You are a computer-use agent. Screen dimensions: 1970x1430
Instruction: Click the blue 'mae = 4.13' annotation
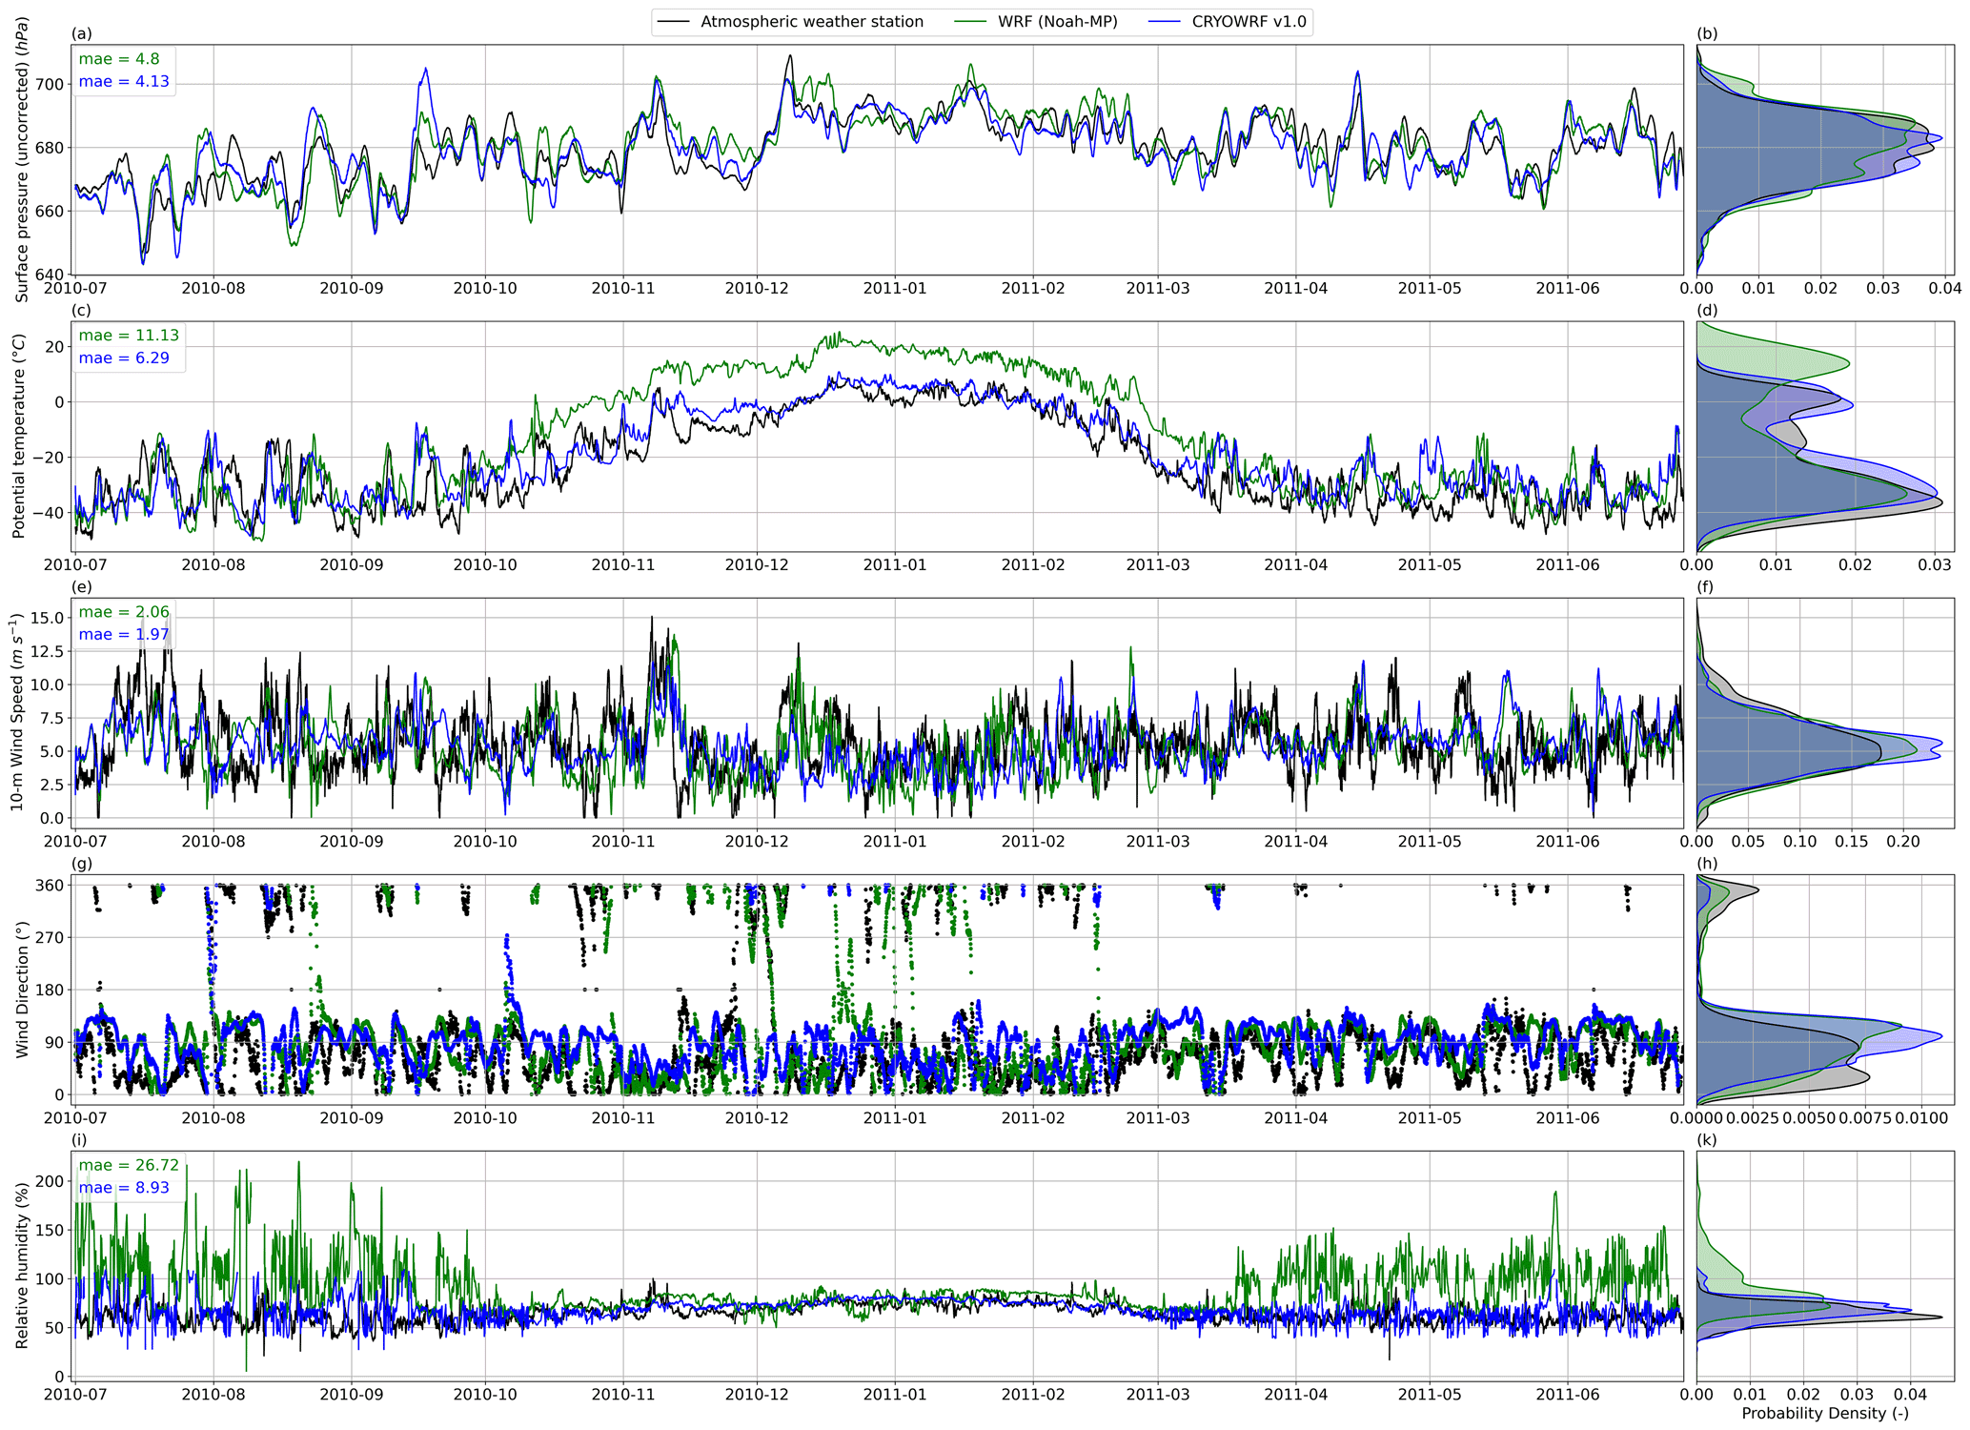(x=124, y=82)
